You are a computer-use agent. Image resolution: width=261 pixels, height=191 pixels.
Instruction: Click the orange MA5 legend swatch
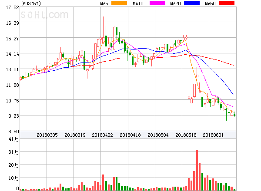tap(119, 3)
